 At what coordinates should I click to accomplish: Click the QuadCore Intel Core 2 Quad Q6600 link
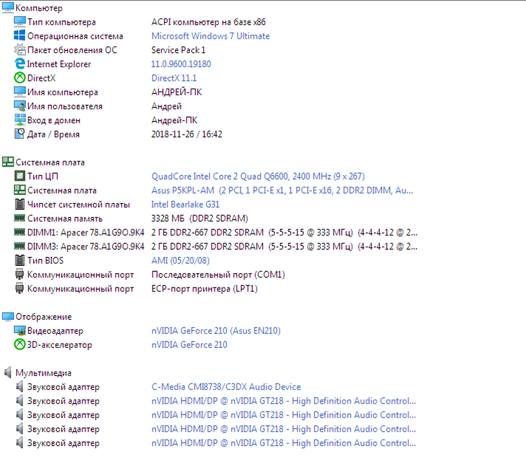coord(258,177)
